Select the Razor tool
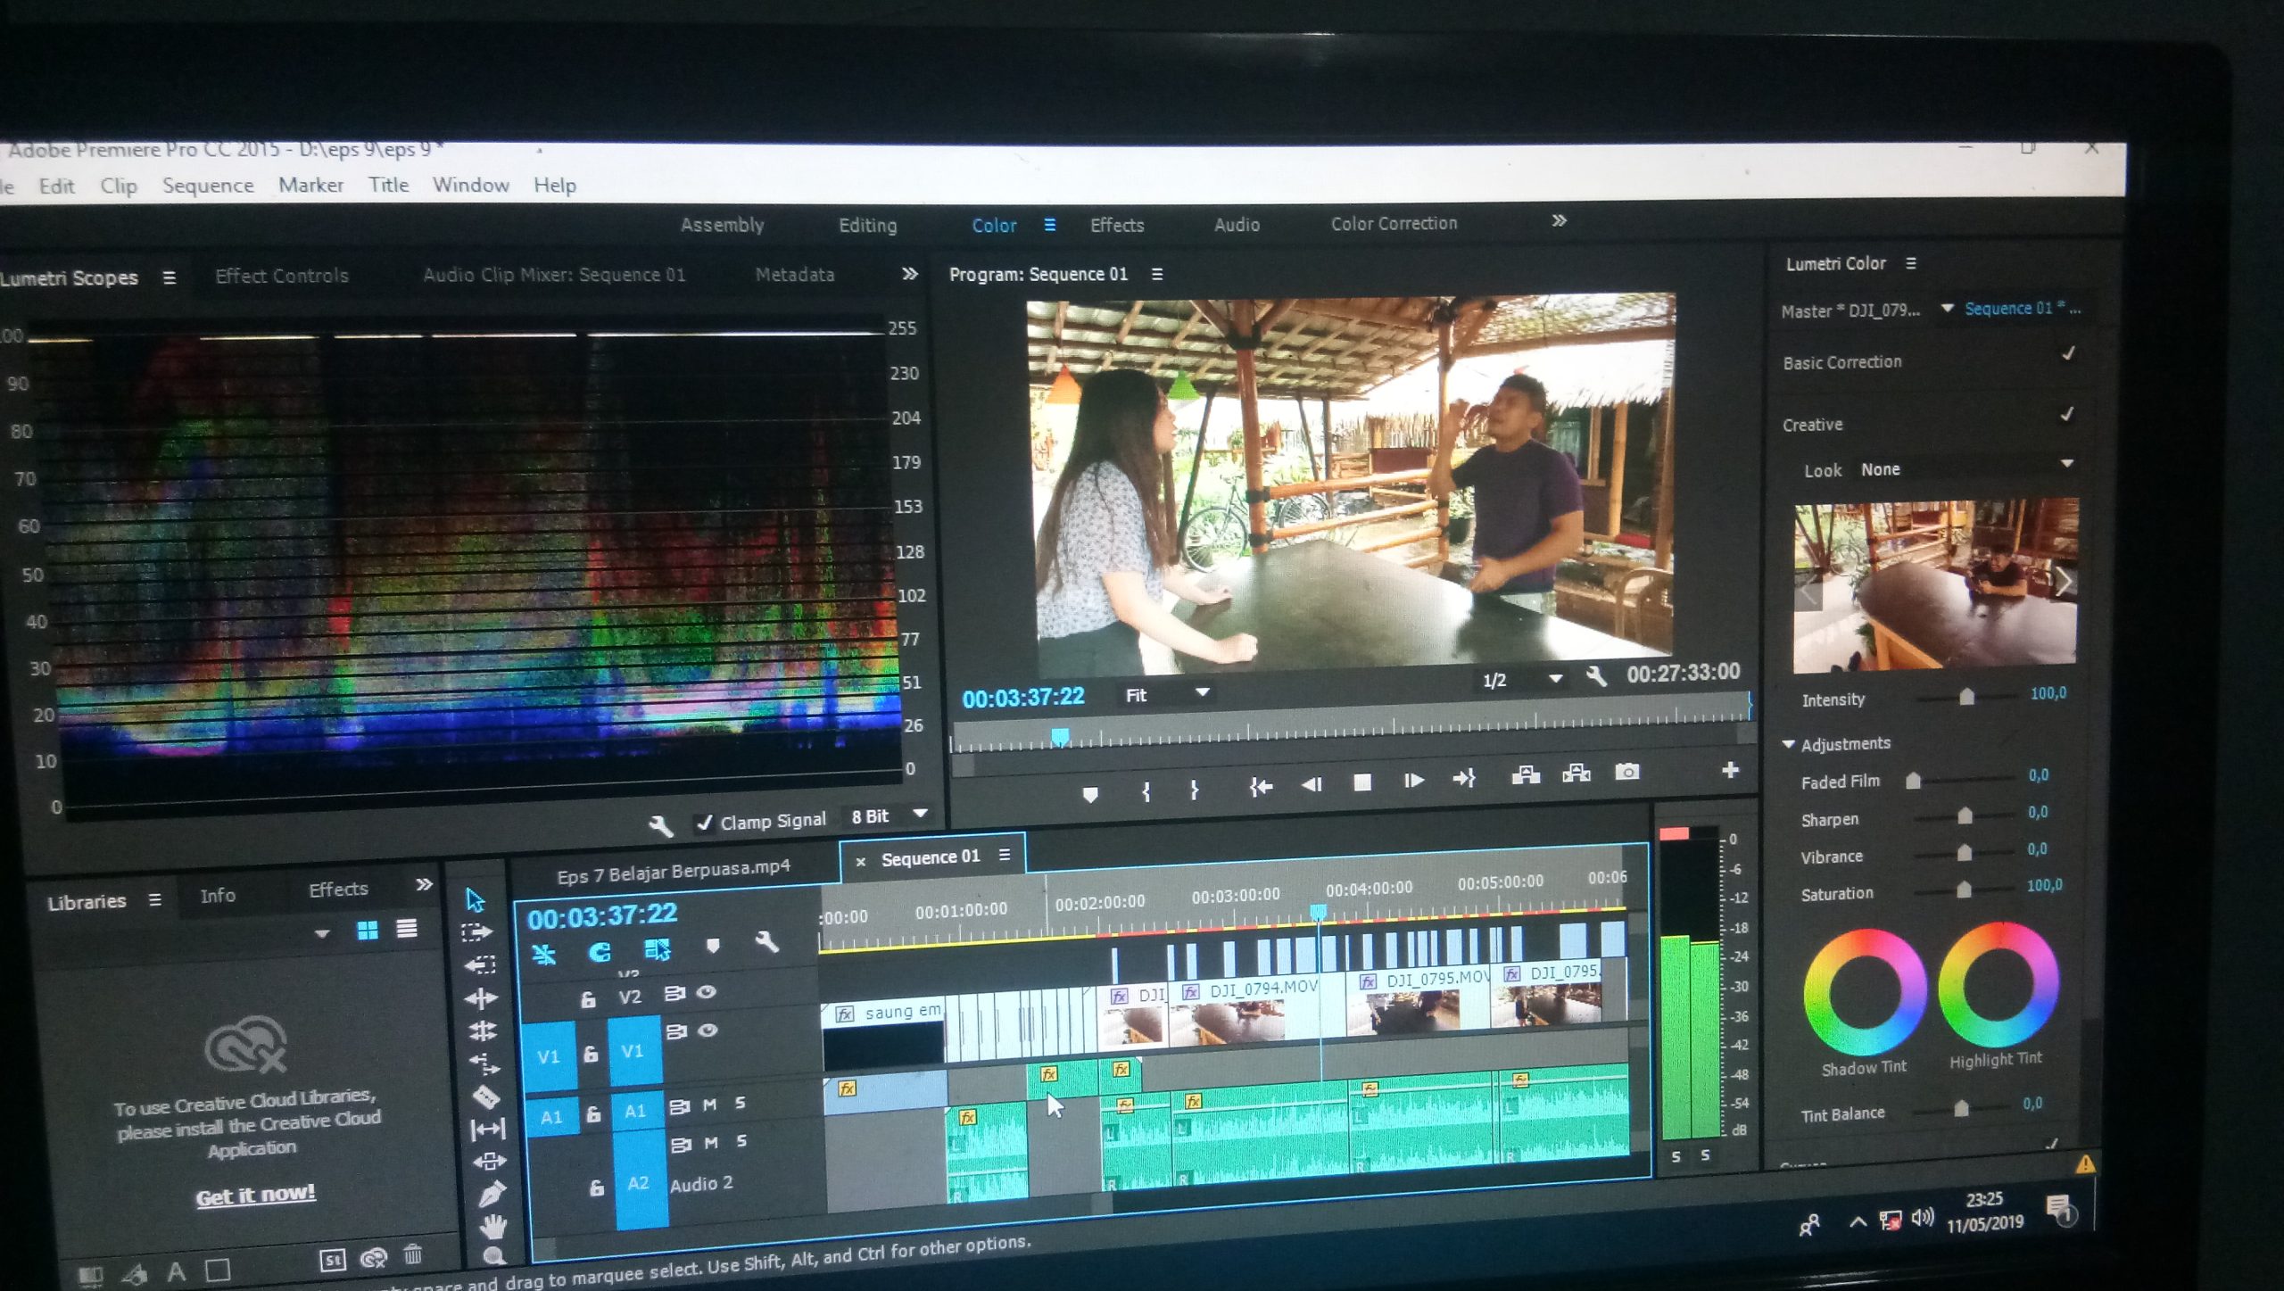Viewport: 2284px width, 1291px height. (485, 1097)
